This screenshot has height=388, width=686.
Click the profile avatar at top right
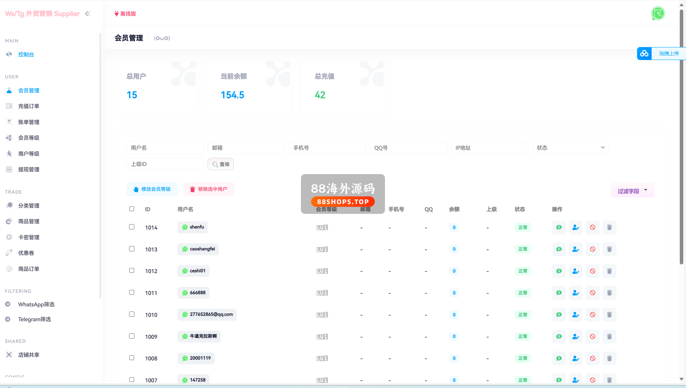pyautogui.click(x=658, y=14)
